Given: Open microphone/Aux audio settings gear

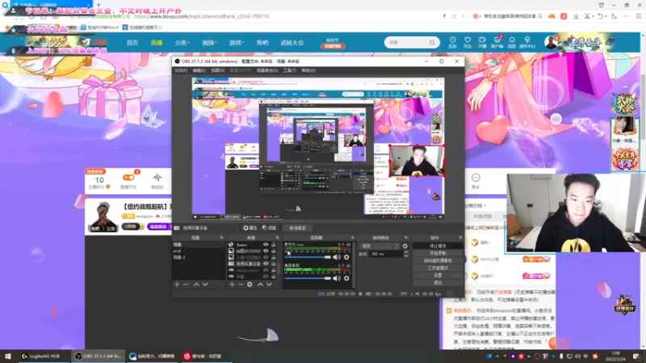Looking at the screenshot, I should (346, 257).
